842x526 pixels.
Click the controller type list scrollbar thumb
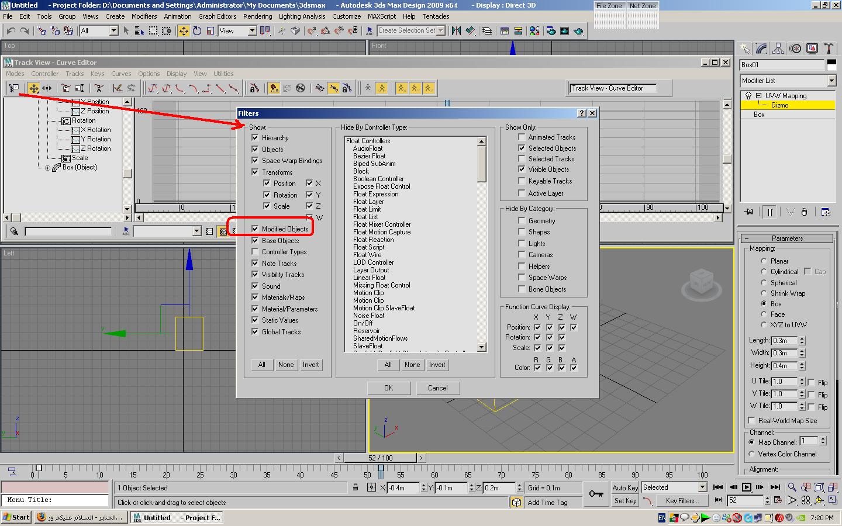482,164
